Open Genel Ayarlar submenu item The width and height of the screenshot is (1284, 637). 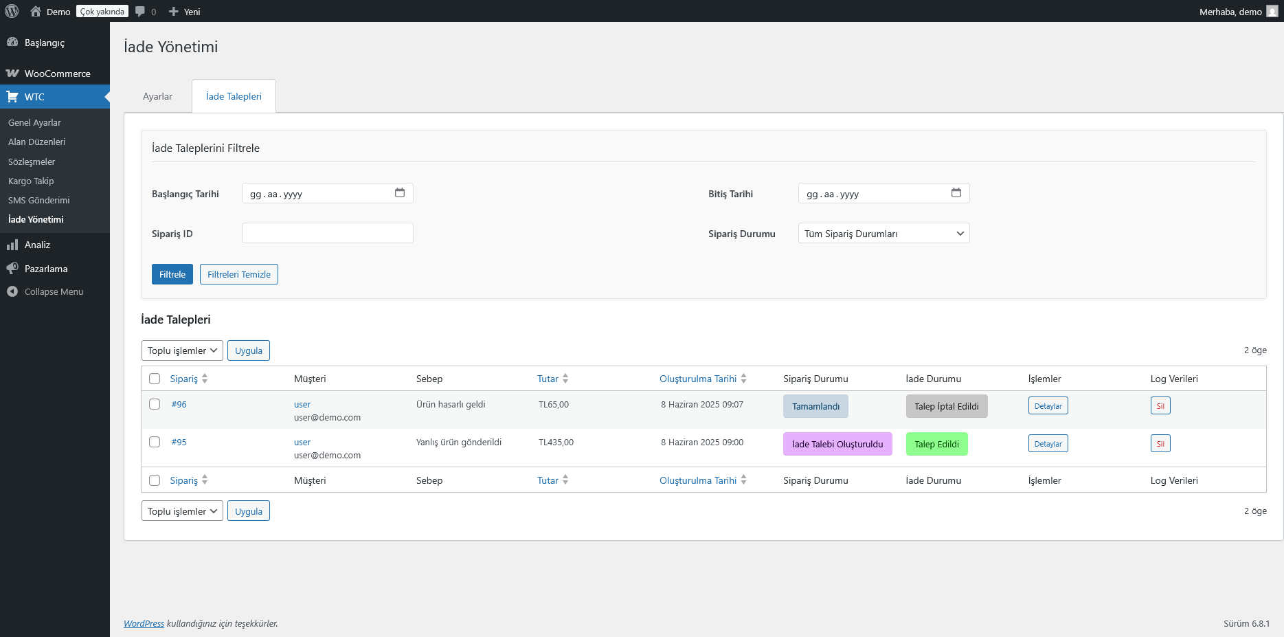point(34,122)
